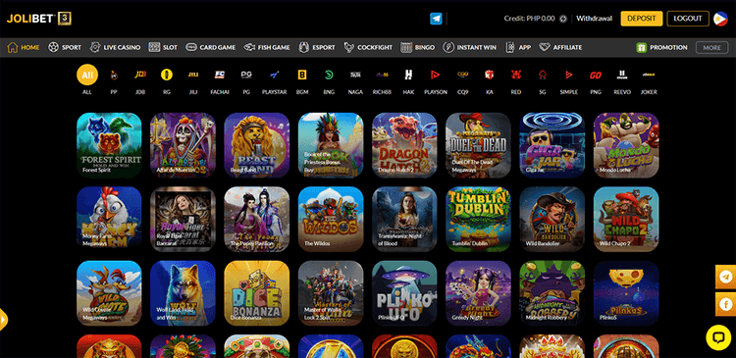
Task: Open the live chat bubble icon
Action: 718,337
